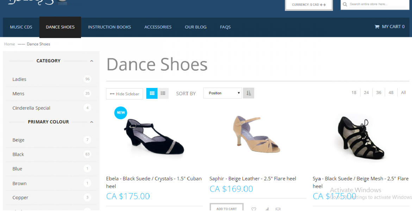Open the Currency CAD selector
412x211 pixels.
tap(309, 5)
